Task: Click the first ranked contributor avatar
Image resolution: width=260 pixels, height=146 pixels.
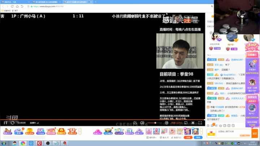Action: pyautogui.click(x=215, y=37)
